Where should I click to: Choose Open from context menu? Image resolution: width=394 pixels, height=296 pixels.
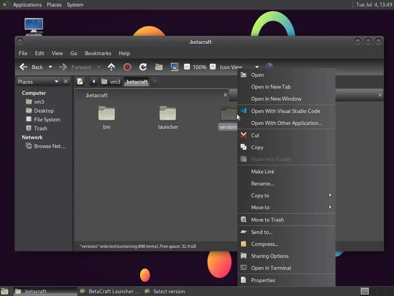286,75
